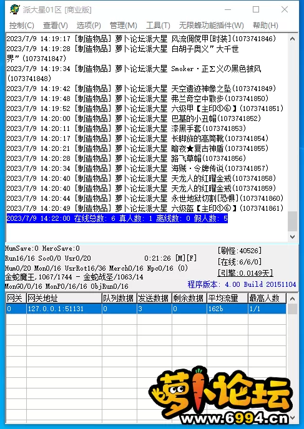Click average traffic cell 162b
The image size is (304, 429).
[x=227, y=309]
